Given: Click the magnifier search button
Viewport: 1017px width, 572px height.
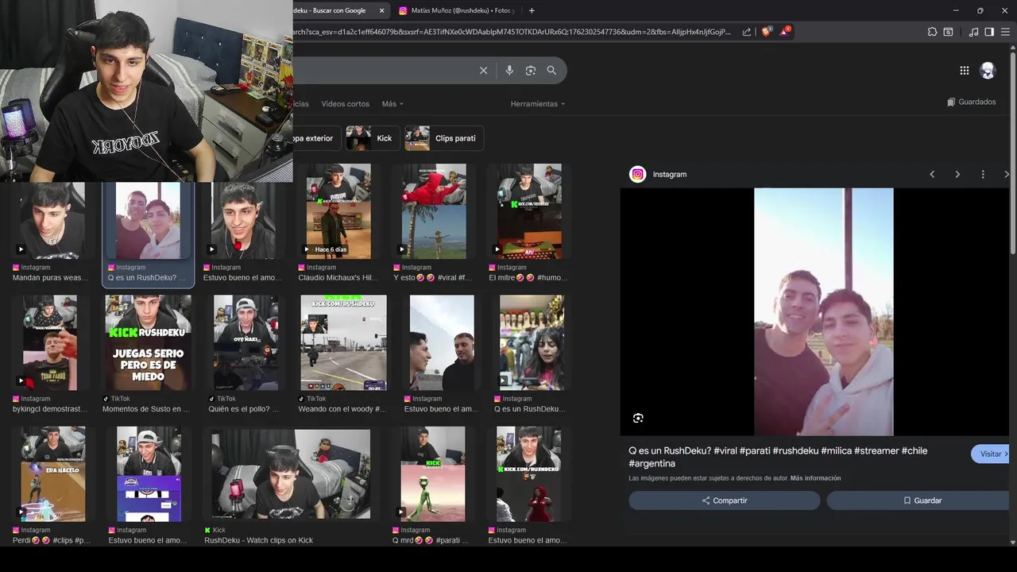Looking at the screenshot, I should (551, 71).
